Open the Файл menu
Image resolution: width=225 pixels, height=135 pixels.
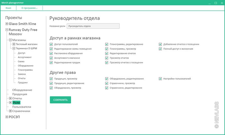pos(8,8)
